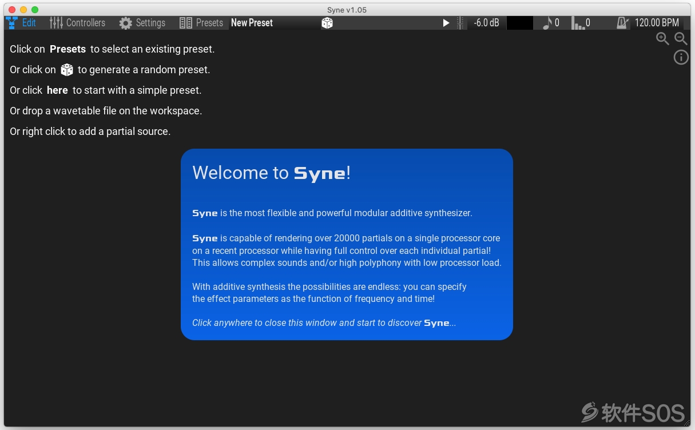The height and width of the screenshot is (430, 695).
Task: Select the 120.00 BPM tempo value
Action: pos(657,23)
